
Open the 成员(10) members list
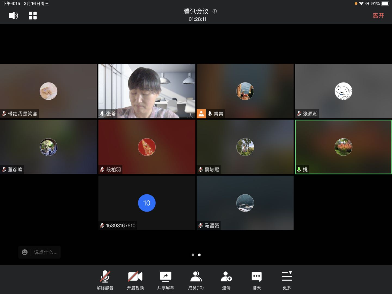(x=196, y=280)
